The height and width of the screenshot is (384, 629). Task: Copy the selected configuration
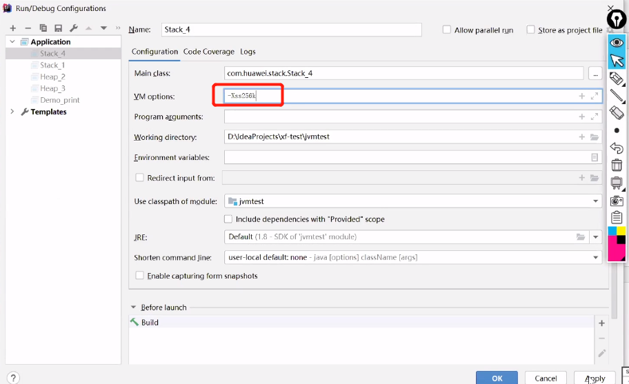pyautogui.click(x=43, y=28)
